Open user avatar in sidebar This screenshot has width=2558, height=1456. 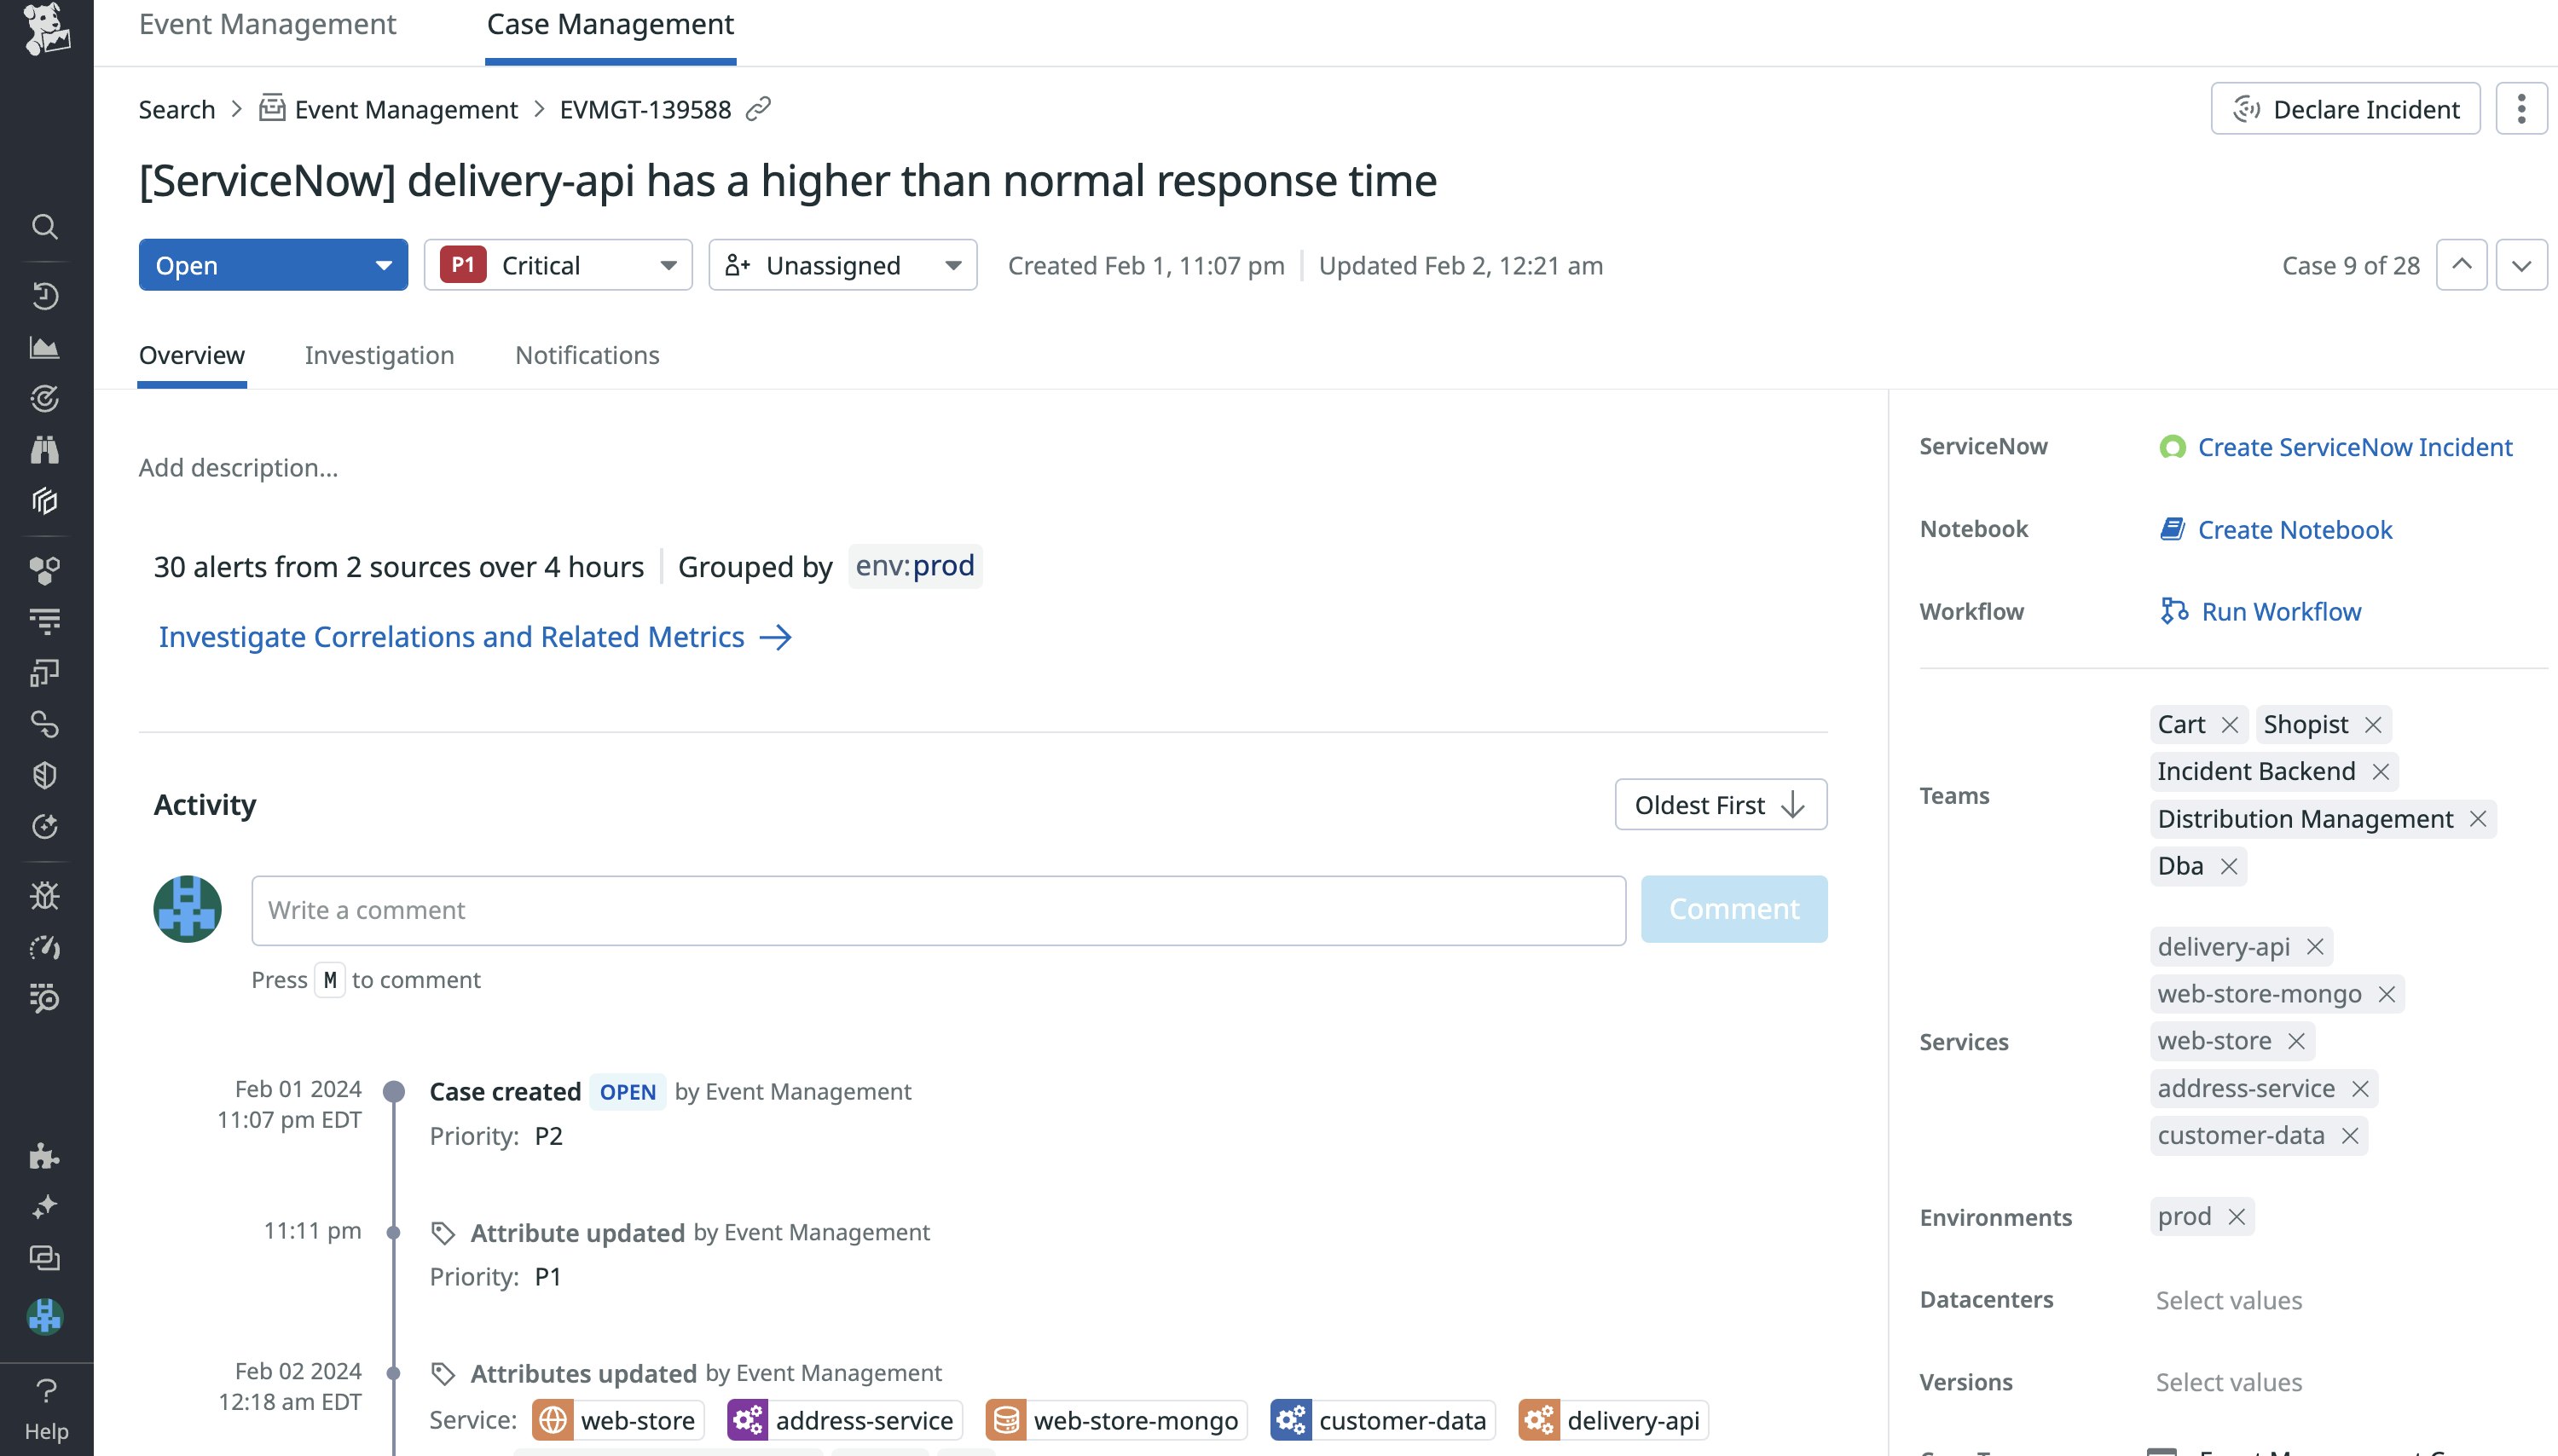[x=45, y=1316]
